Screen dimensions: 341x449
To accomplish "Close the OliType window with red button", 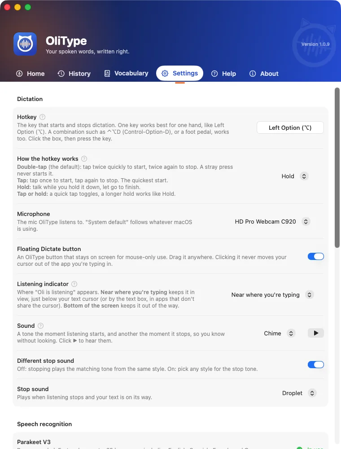I will click(8, 7).
